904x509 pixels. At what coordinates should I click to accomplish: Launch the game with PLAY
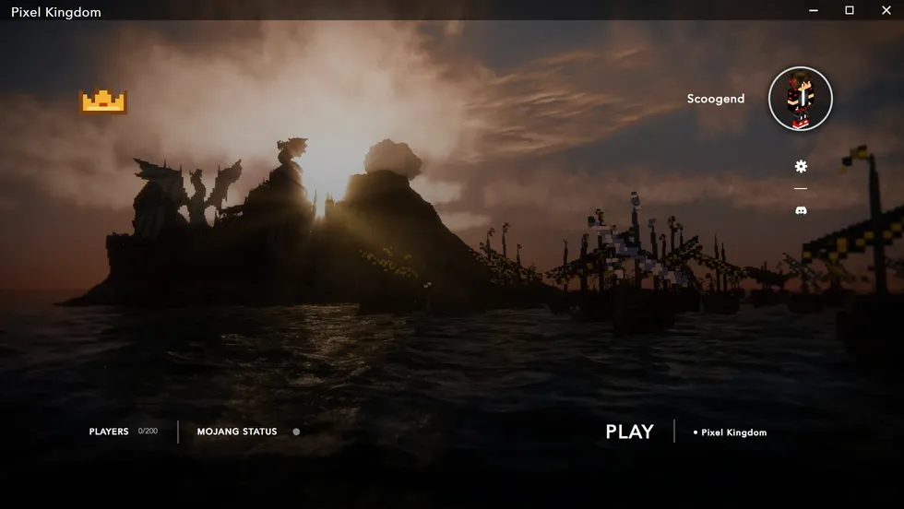tap(629, 432)
